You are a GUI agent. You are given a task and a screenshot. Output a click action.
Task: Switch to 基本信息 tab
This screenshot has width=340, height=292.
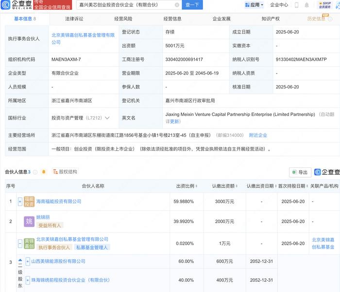click(25, 19)
